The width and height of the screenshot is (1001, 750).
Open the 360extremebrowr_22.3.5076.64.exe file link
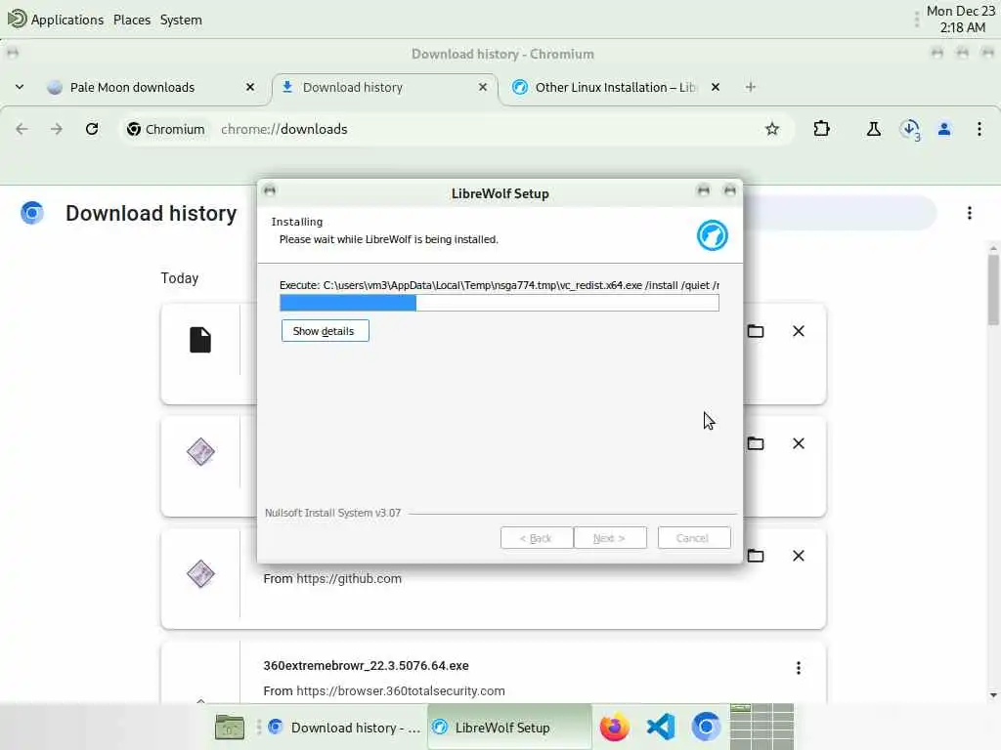tap(366, 665)
